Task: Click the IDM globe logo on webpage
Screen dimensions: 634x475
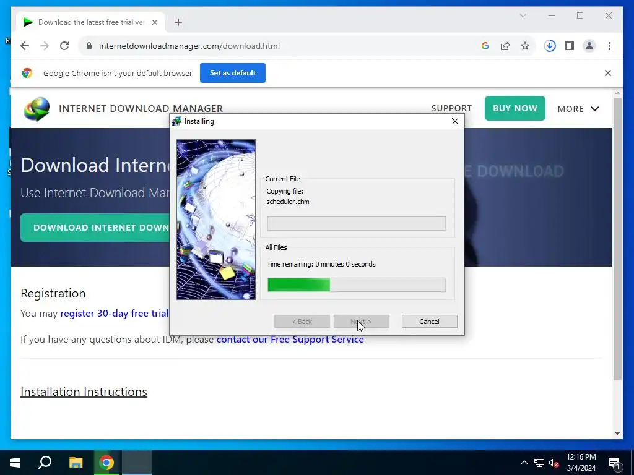Action: (x=37, y=109)
